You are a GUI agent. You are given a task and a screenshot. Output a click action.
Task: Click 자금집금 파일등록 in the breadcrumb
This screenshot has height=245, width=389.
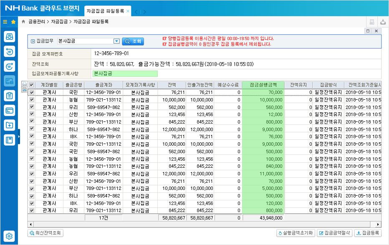click(x=91, y=22)
